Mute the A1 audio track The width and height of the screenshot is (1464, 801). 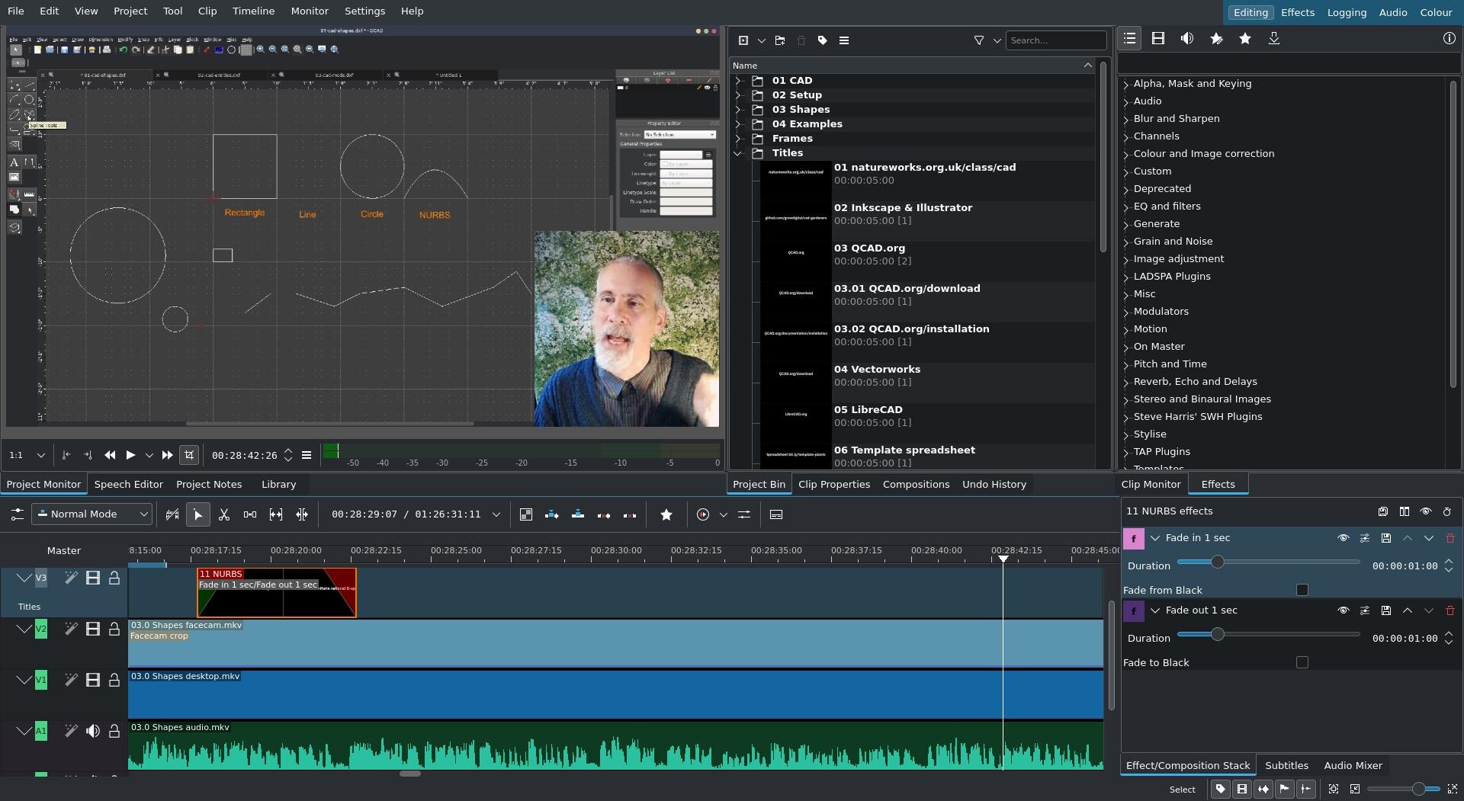click(93, 732)
